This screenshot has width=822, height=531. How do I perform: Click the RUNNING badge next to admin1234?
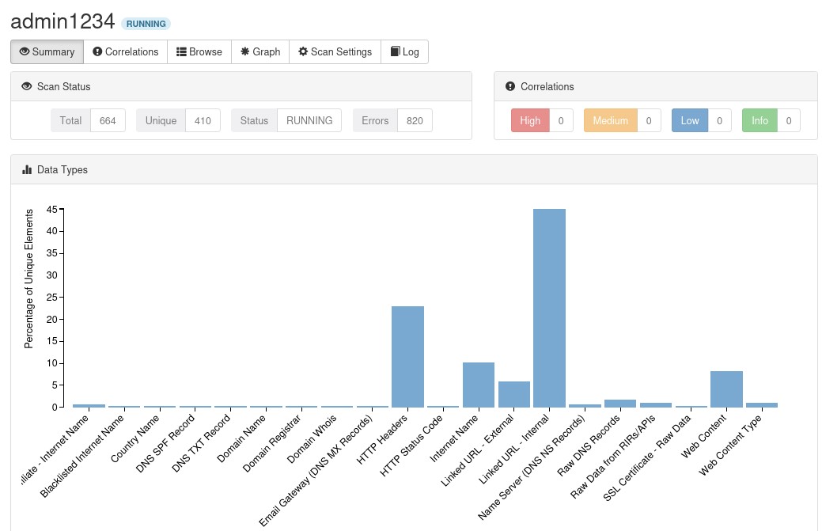coord(146,24)
